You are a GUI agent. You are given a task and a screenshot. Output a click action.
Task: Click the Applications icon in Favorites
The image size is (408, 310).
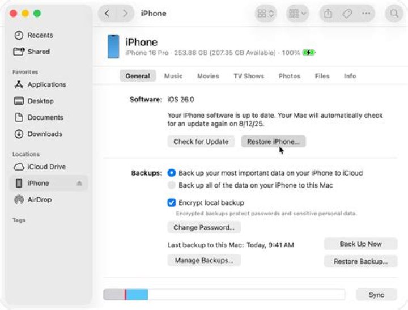19,84
